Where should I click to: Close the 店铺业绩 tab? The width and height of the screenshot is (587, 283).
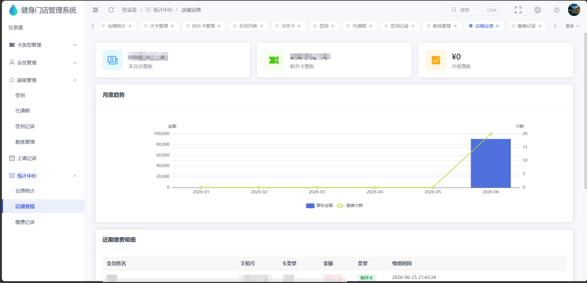[497, 26]
